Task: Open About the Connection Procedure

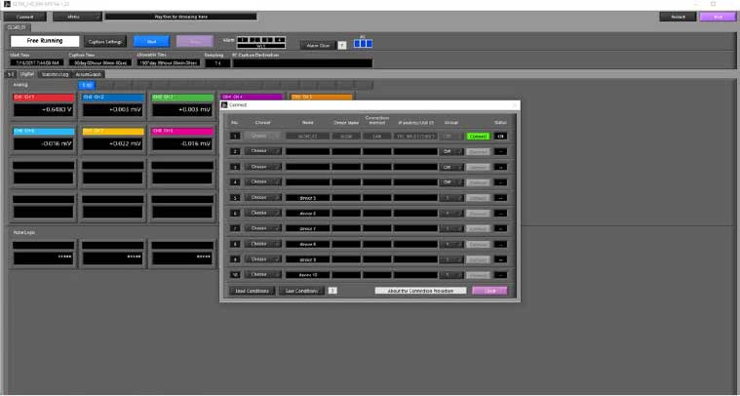Action: tap(420, 291)
